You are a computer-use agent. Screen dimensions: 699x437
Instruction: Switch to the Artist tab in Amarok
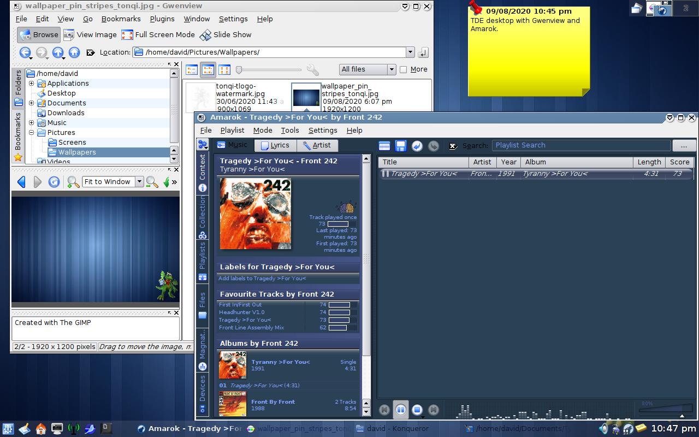click(317, 145)
